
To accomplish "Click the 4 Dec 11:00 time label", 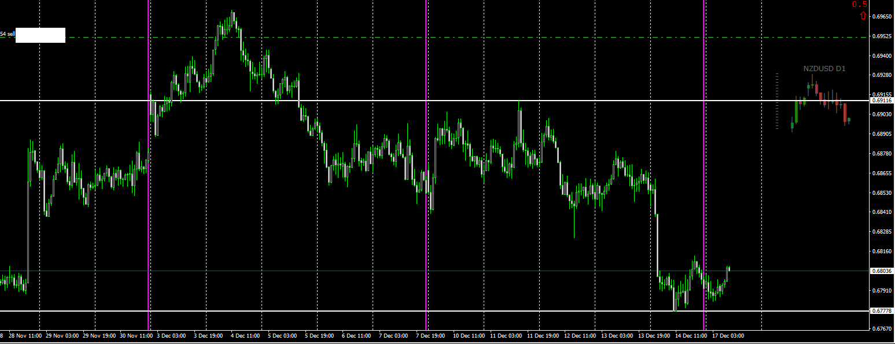I will pyautogui.click(x=245, y=335).
